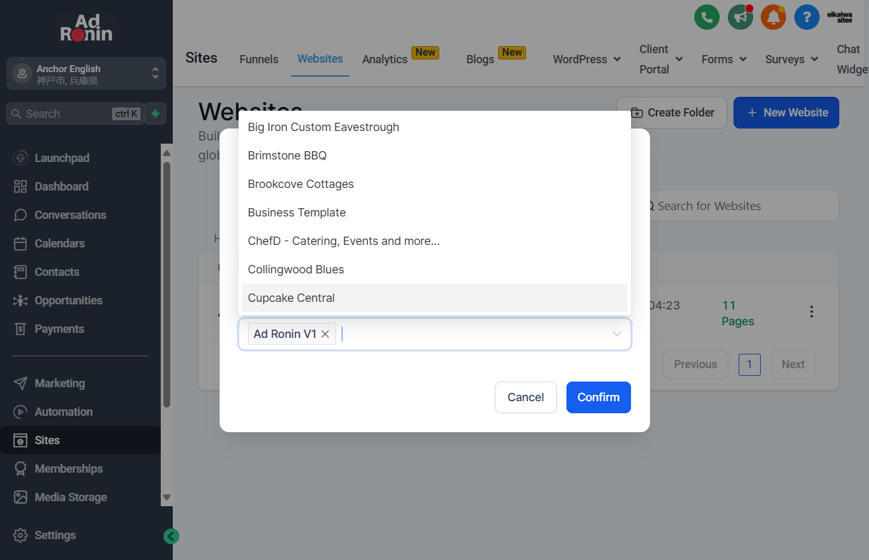Select Brimstone BBQ from the list

click(435, 156)
